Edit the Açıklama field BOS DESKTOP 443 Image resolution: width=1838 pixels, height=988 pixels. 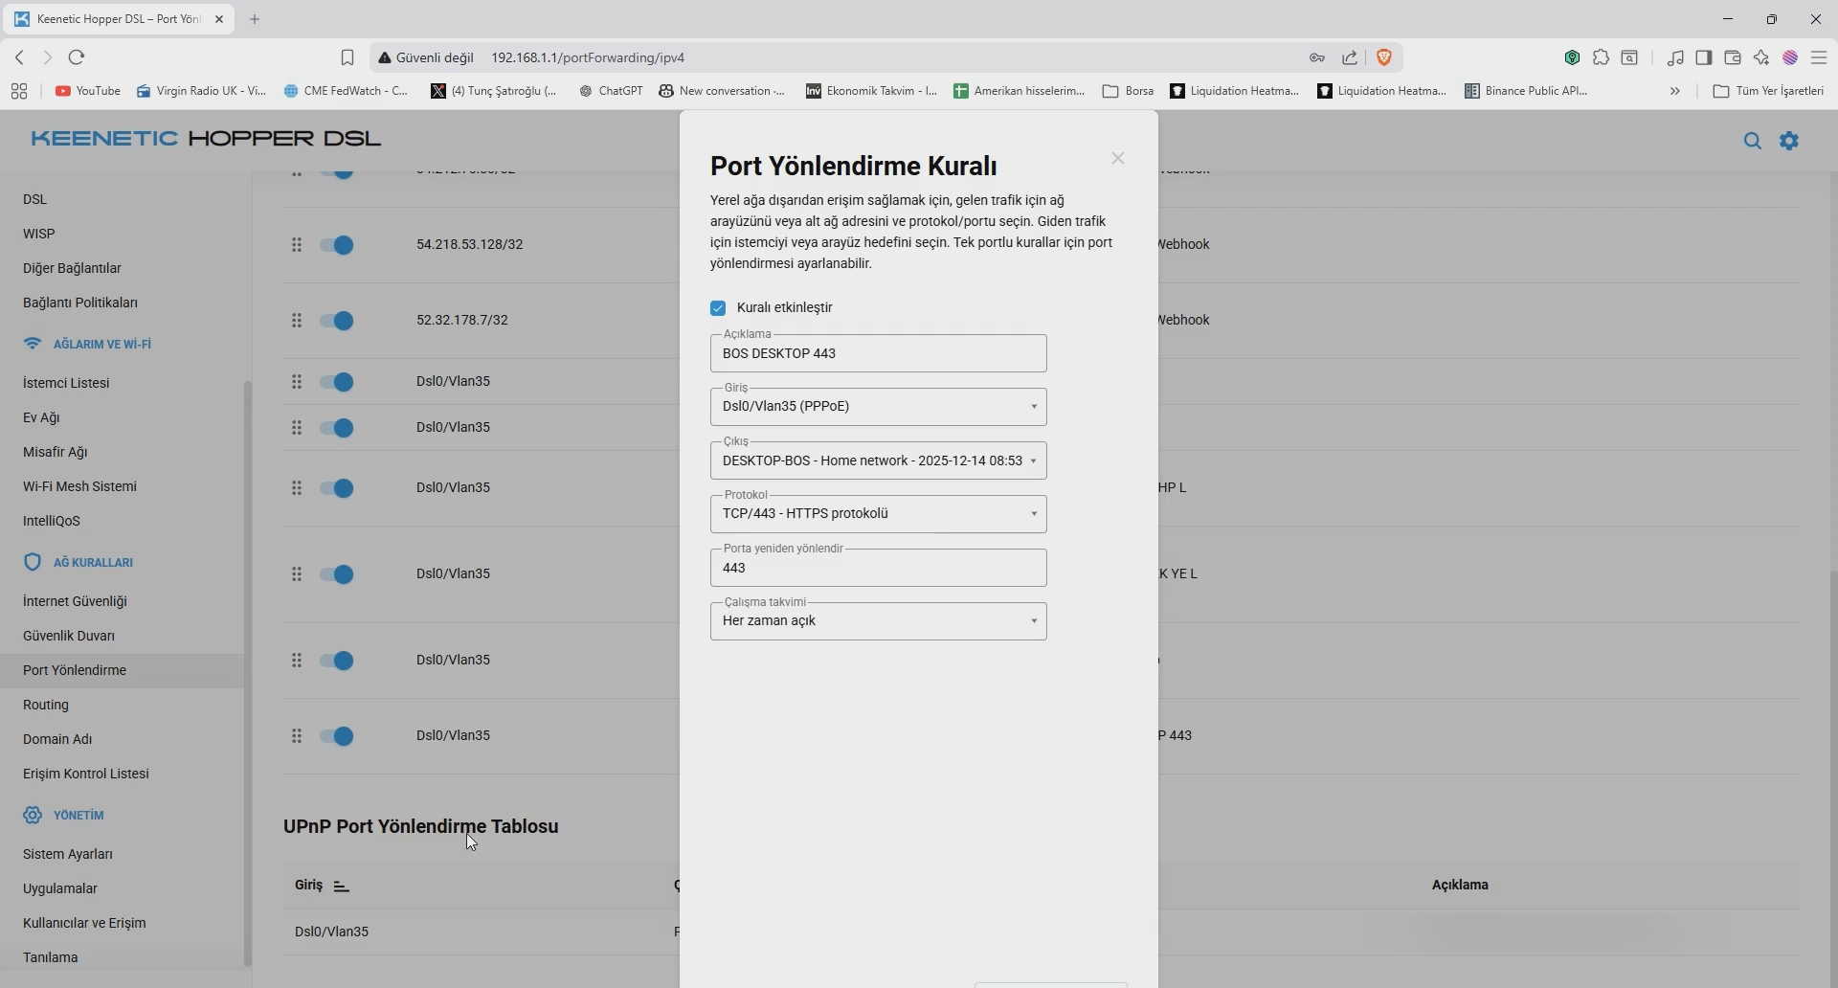pos(879,353)
